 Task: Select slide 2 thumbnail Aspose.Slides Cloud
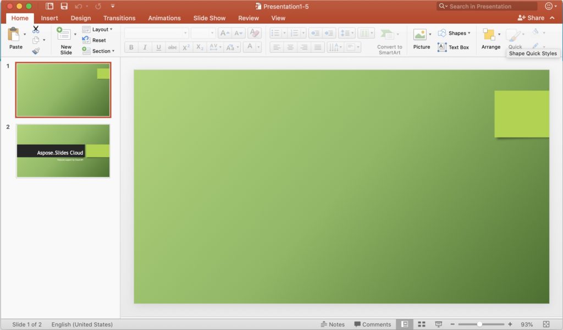pos(63,151)
